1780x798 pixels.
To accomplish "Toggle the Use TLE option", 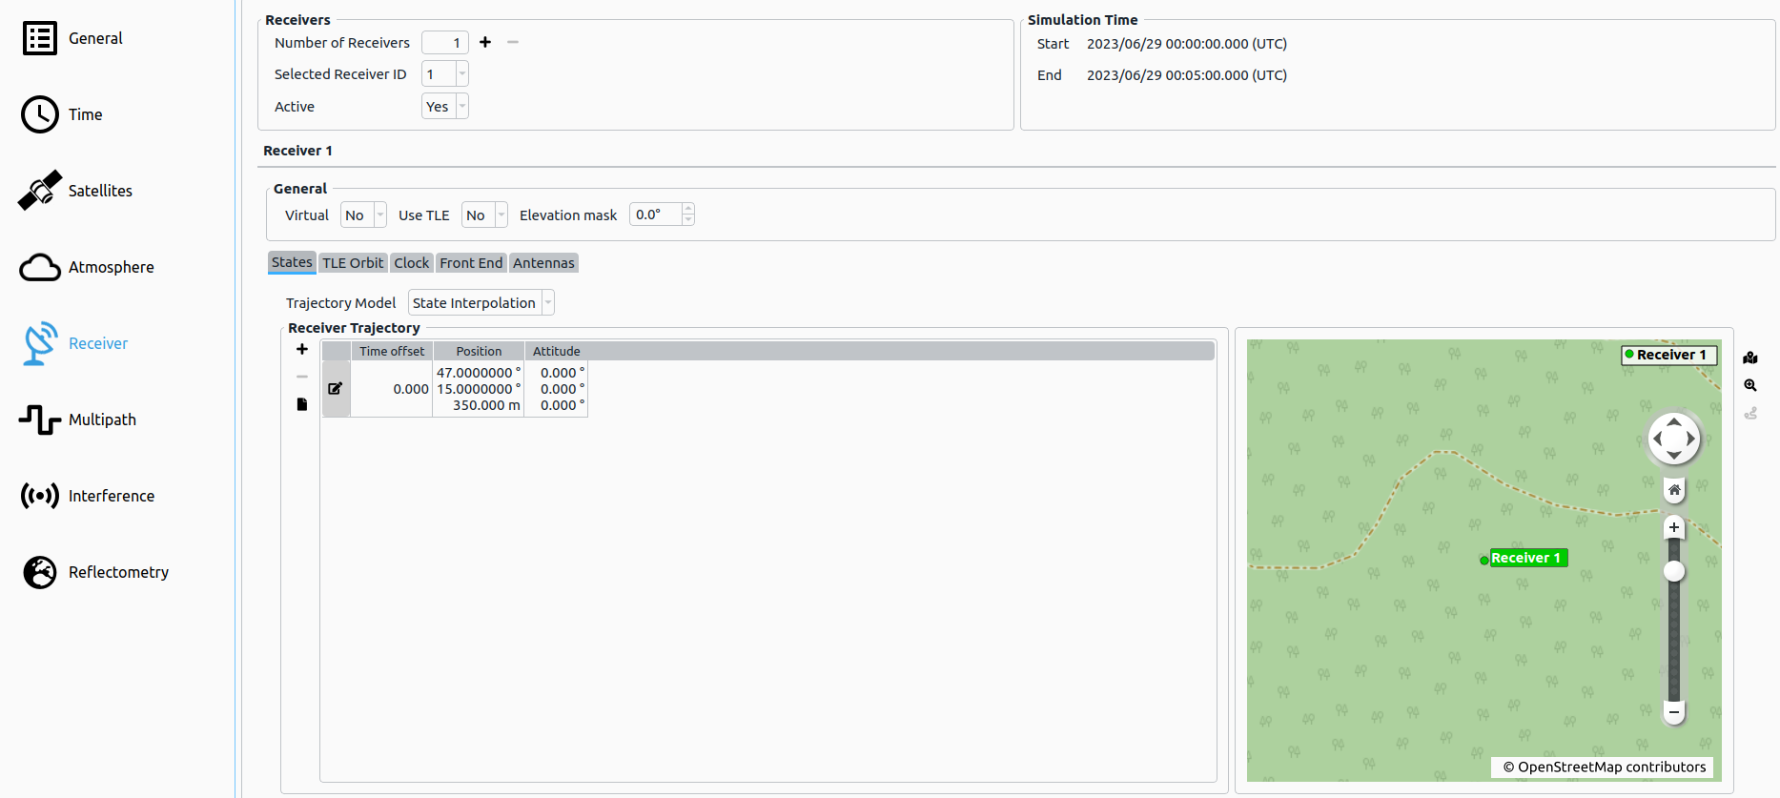I will [484, 215].
